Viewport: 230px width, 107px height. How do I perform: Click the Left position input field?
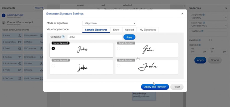point(218,52)
